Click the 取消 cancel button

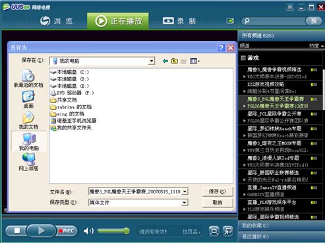[218, 203]
